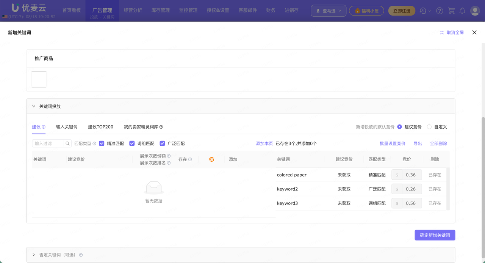Toggle the 词组匹配 checkbox

(x=132, y=143)
